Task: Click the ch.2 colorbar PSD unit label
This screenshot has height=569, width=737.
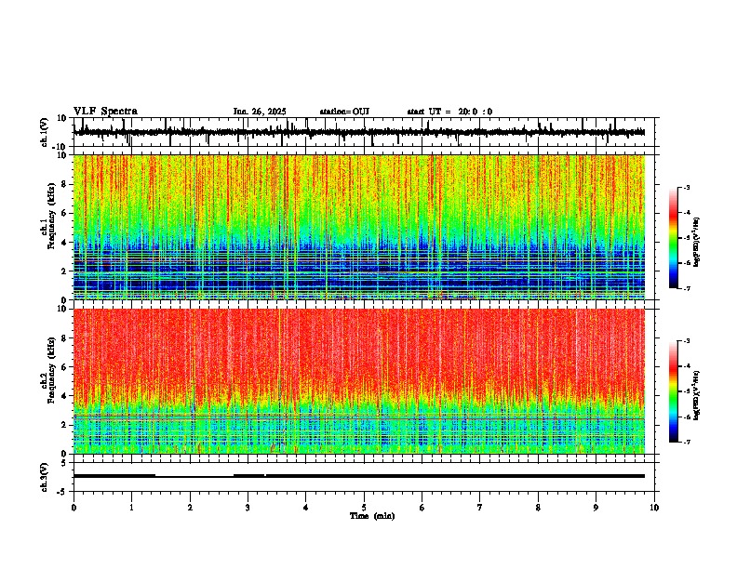Action: coord(697,395)
